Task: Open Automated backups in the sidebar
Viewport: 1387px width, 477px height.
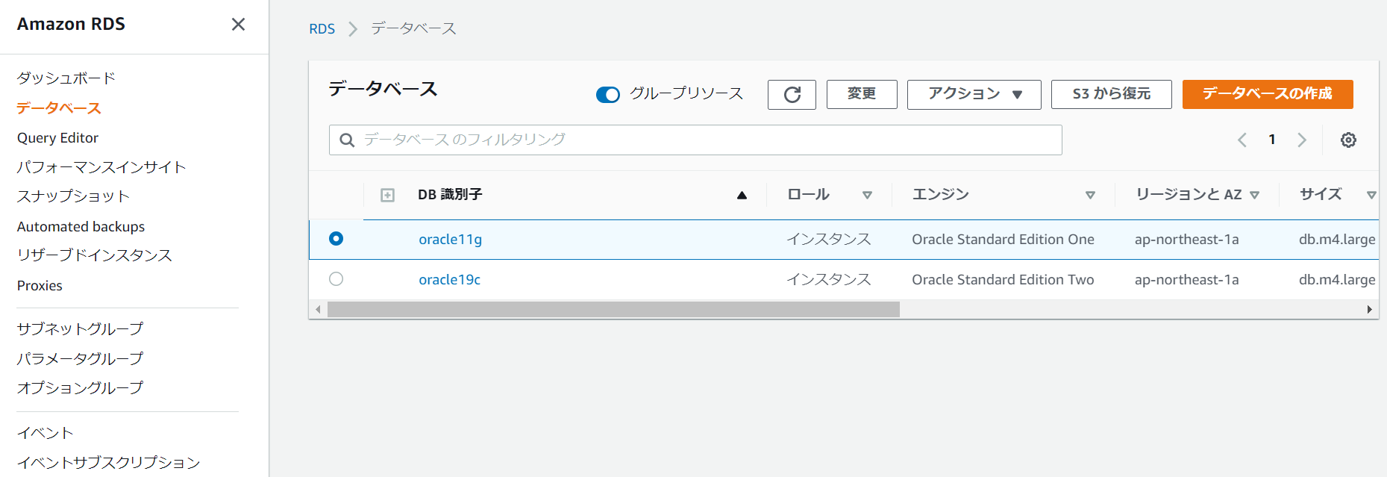Action: coord(81,227)
